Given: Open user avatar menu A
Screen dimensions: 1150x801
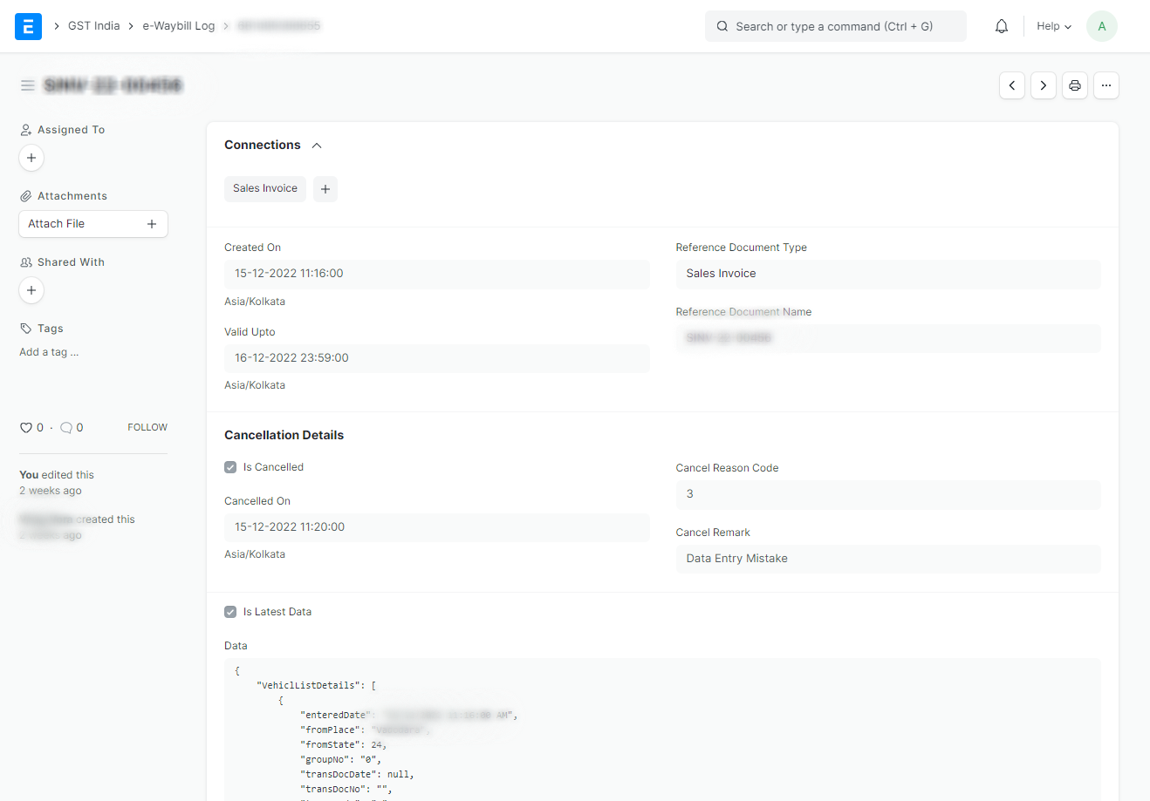Looking at the screenshot, I should 1102,26.
